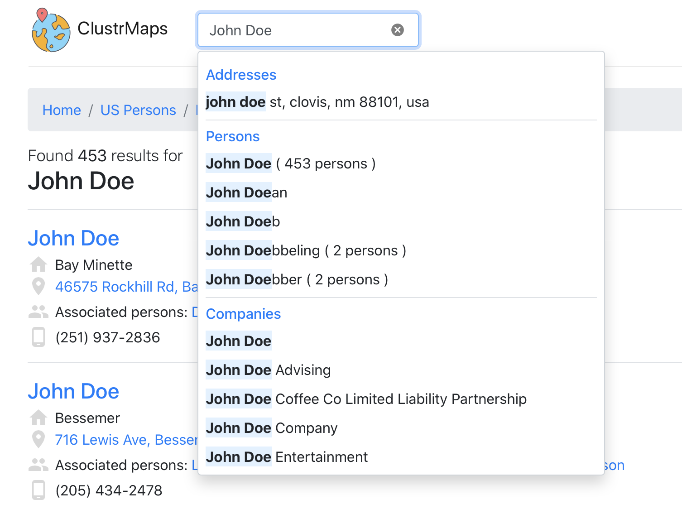Click the phone icon beside (205) 434-2478
The height and width of the screenshot is (509, 682).
pos(38,490)
